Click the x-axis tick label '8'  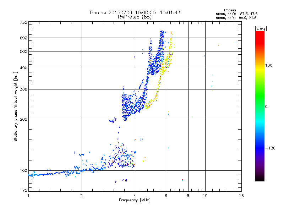pos(188,196)
